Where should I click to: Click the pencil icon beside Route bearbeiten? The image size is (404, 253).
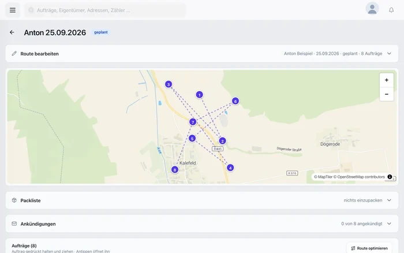pyautogui.click(x=14, y=53)
